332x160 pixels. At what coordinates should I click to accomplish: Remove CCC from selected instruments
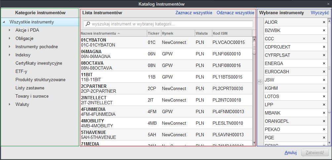(324, 39)
